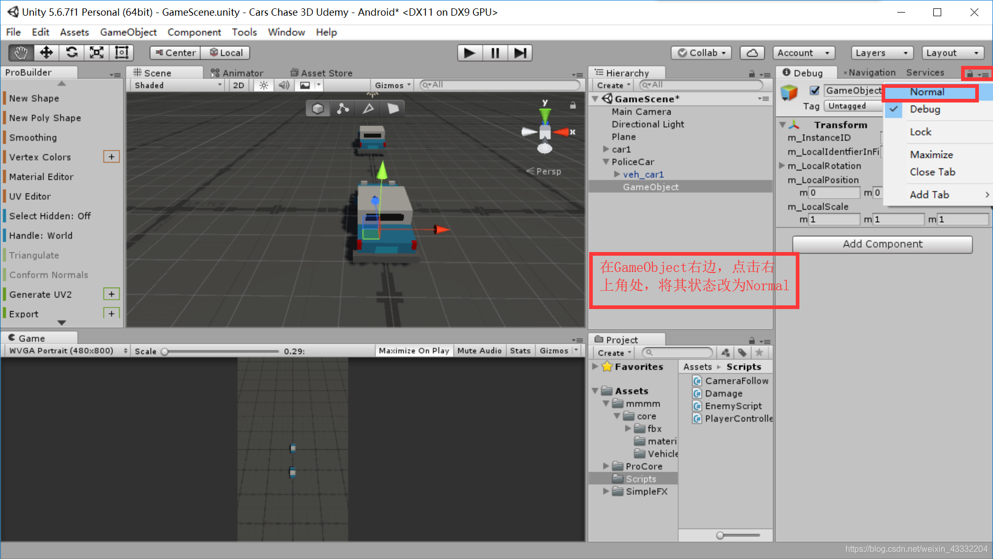Toggle scene audio speaker icon
The height and width of the screenshot is (559, 993).
pyautogui.click(x=284, y=85)
